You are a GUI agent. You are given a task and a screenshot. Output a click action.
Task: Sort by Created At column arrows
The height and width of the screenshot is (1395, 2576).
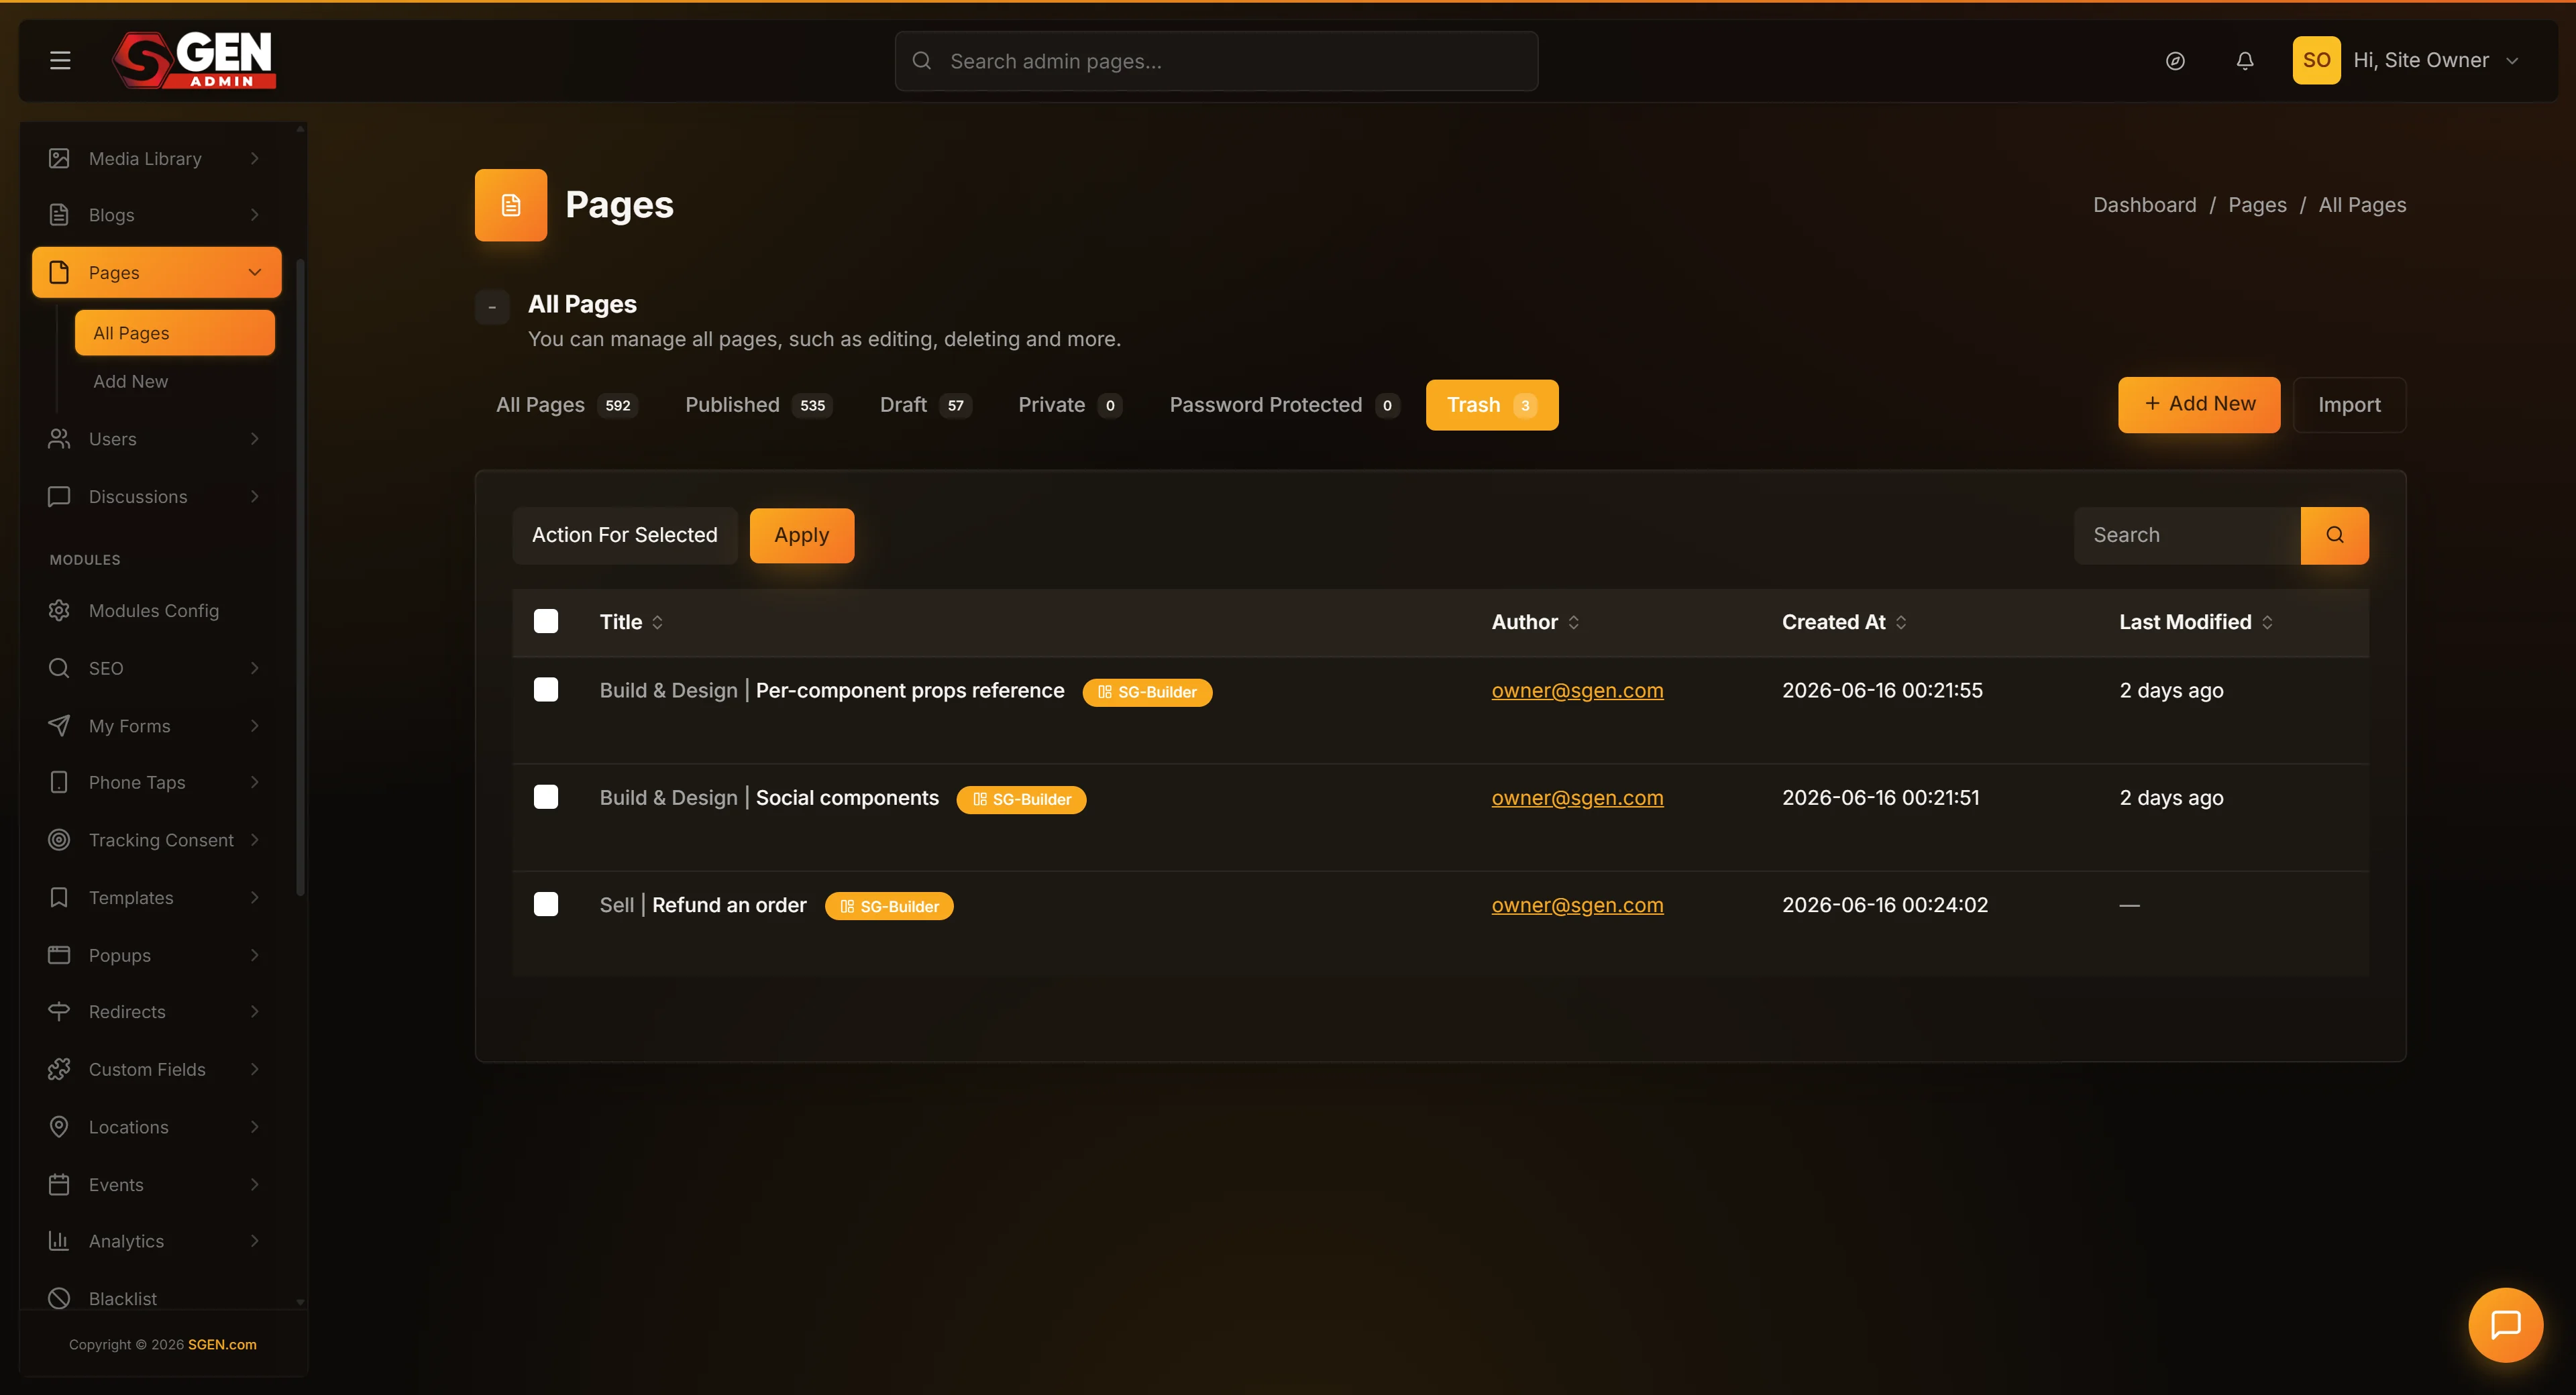(x=1901, y=622)
